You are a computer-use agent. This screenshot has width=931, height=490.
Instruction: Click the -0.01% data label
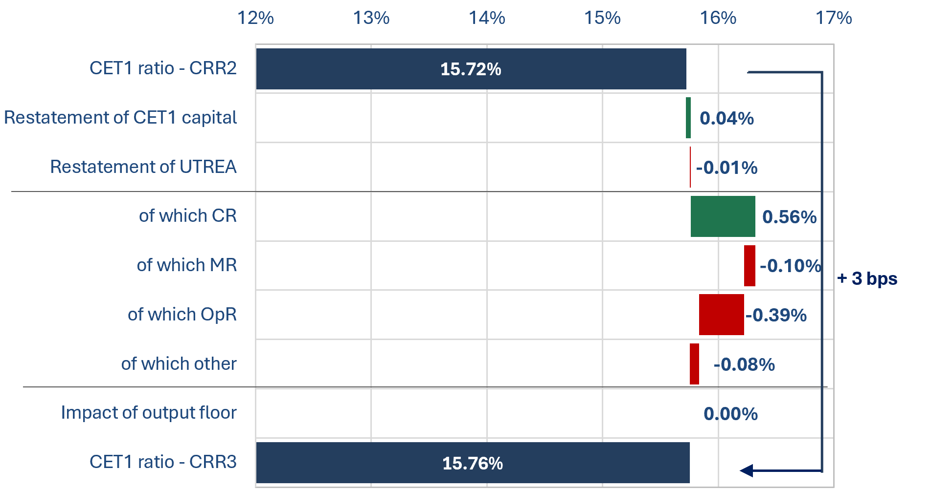click(727, 168)
